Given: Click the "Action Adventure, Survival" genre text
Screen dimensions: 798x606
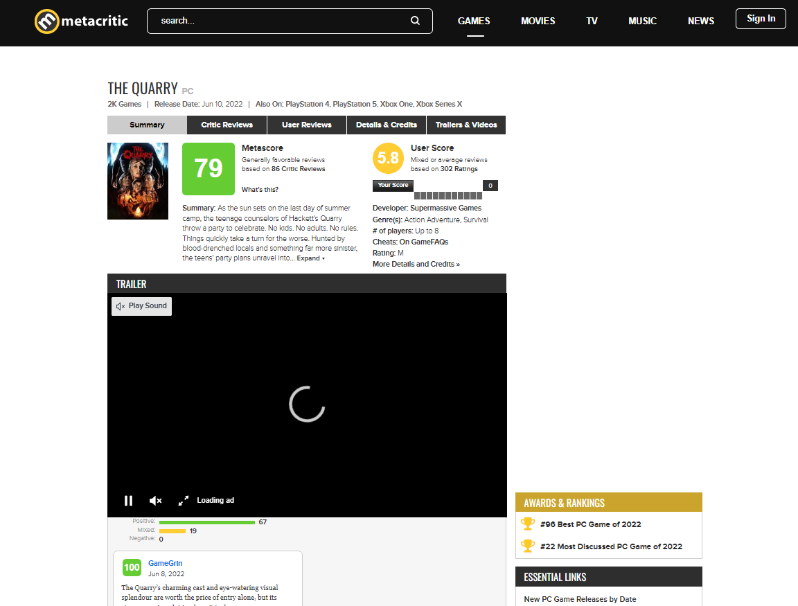Looking at the screenshot, I should 446,220.
